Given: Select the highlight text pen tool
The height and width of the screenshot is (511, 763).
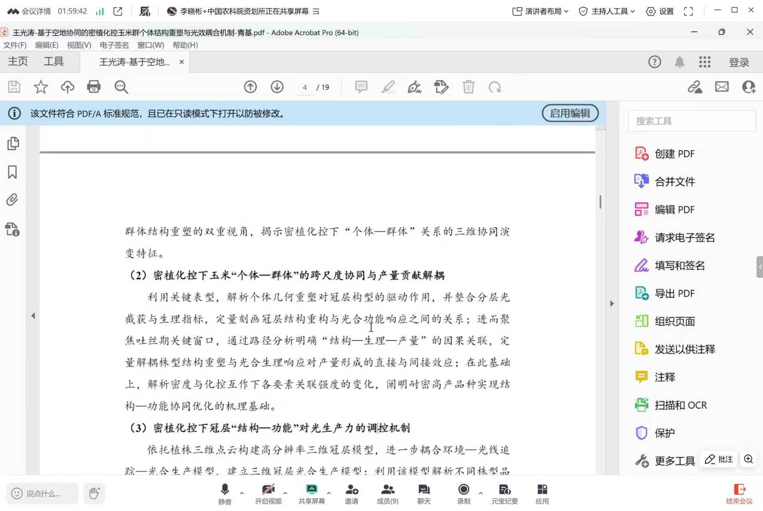Looking at the screenshot, I should coord(388,87).
